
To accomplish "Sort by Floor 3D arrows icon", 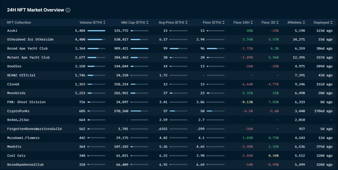I will [277, 22].
